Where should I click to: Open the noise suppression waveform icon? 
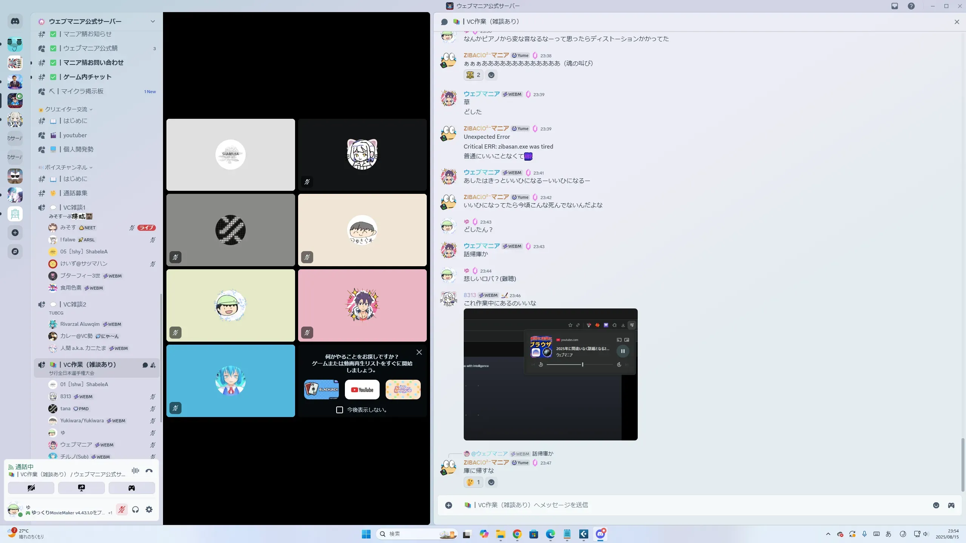[x=135, y=471]
